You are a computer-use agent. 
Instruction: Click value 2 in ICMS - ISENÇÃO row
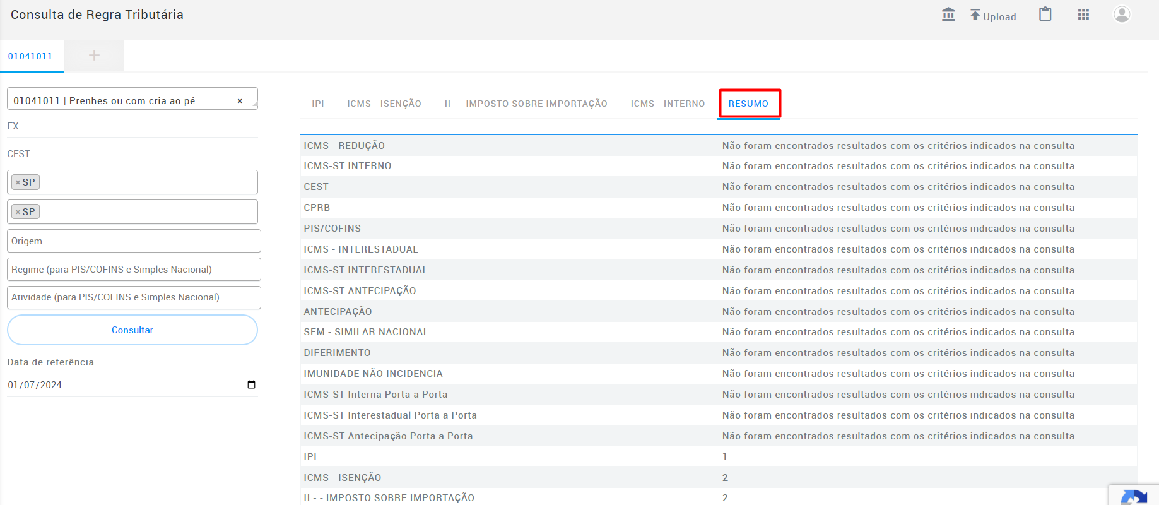[725, 478]
